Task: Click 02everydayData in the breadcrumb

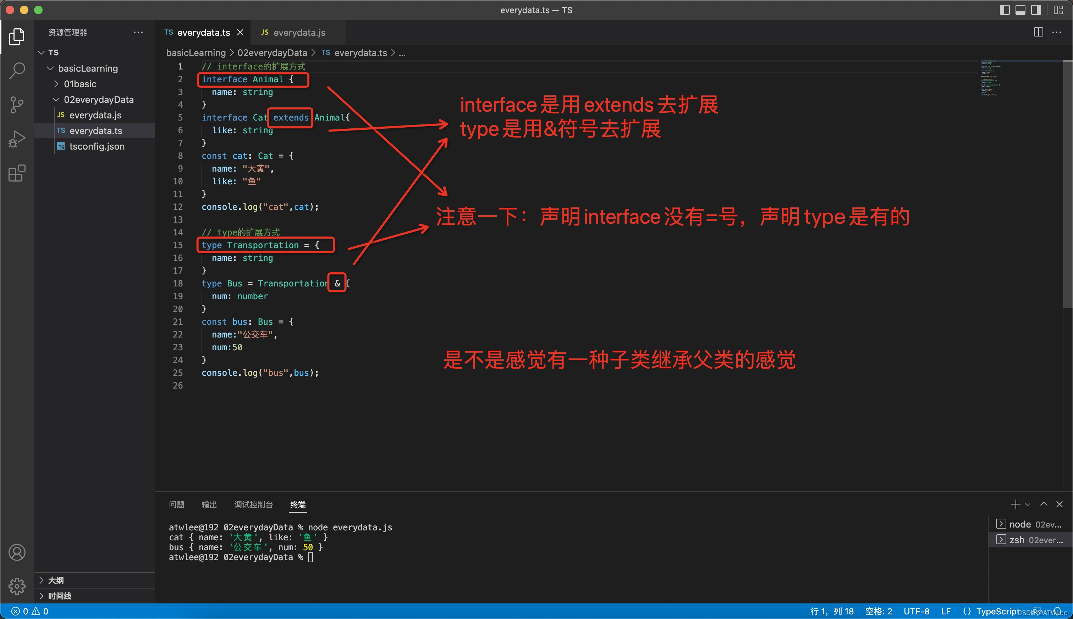Action: coord(272,53)
